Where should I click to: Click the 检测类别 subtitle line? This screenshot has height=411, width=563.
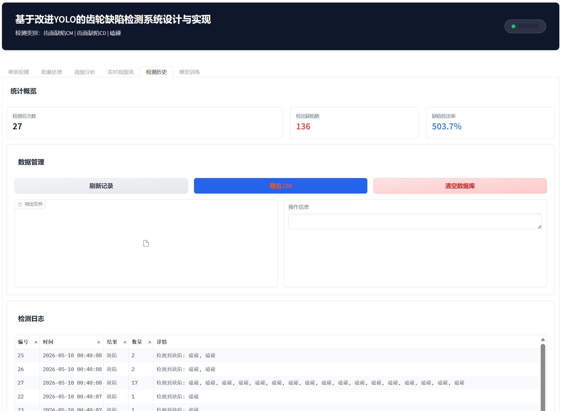tap(68, 33)
